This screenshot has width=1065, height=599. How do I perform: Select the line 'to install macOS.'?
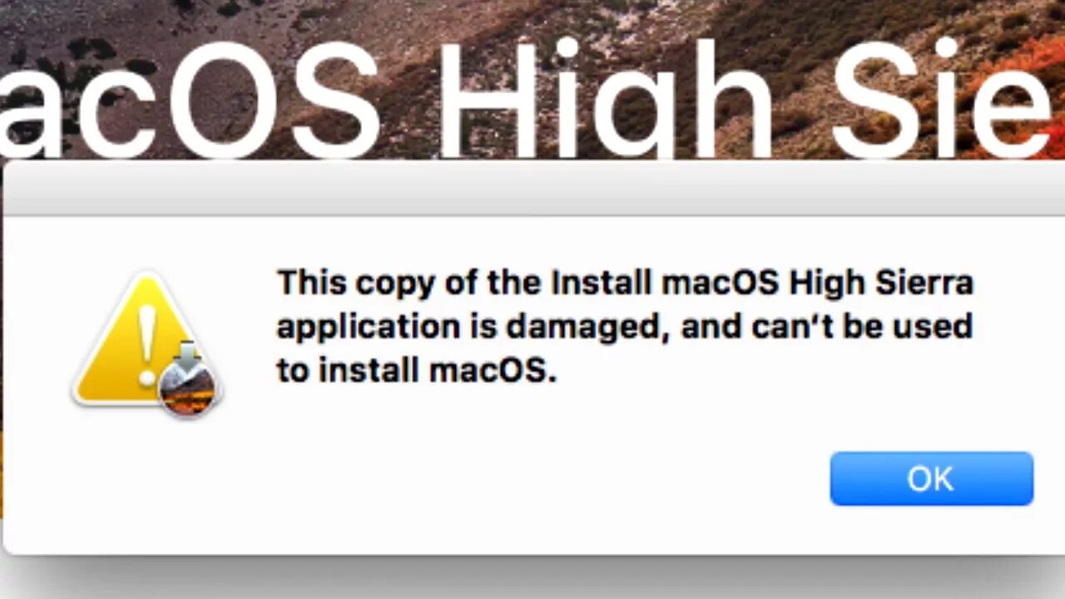(x=416, y=370)
